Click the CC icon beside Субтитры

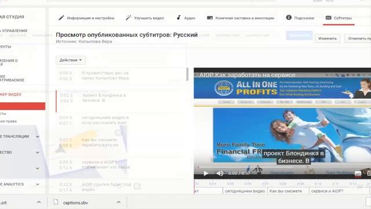click(x=328, y=18)
